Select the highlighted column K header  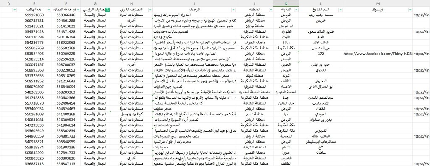click(x=286, y=3)
